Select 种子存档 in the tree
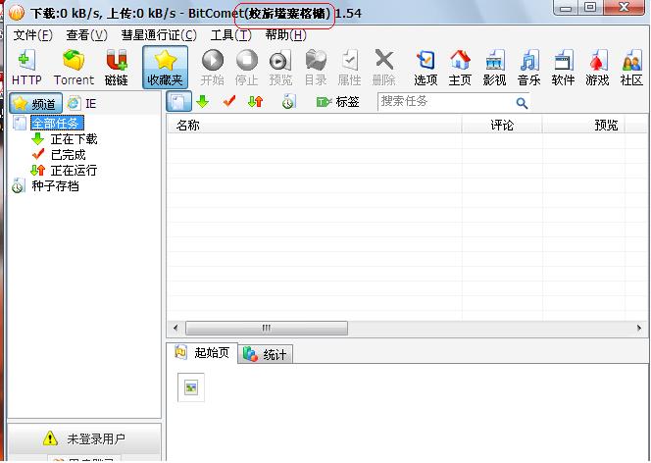 pos(55,186)
